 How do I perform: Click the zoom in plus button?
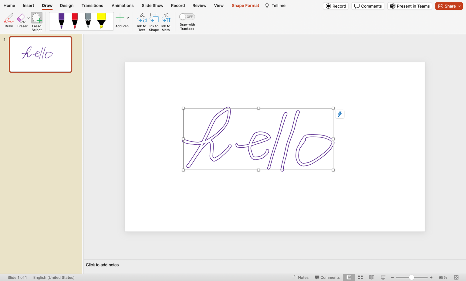tap(431, 277)
